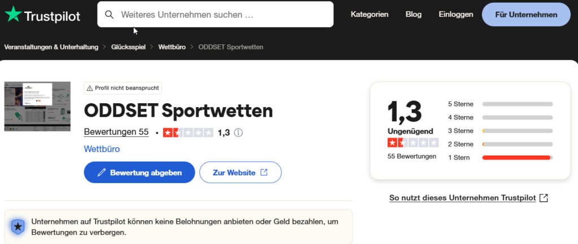Click Einloggen to sign in
This screenshot has height=244, width=578.
456,15
